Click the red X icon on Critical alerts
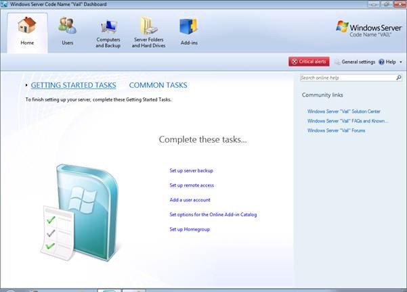The image size is (407, 292). (295, 62)
